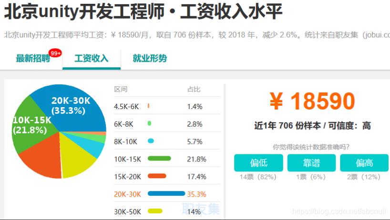Click the 30K-50K range label
The image size is (390, 220).
pyautogui.click(x=127, y=212)
